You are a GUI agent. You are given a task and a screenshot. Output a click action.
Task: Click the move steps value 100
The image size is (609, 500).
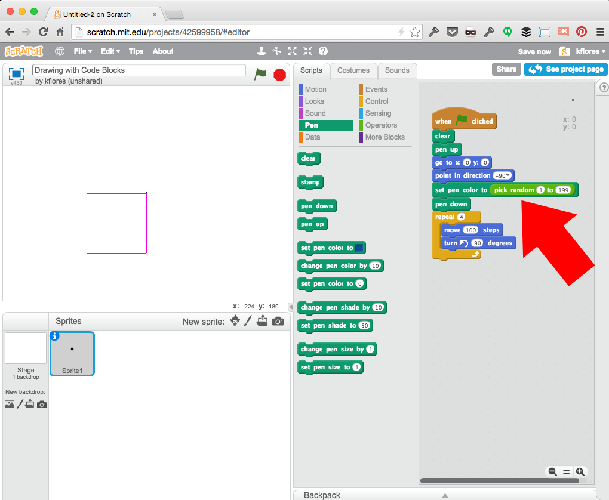[x=470, y=230]
